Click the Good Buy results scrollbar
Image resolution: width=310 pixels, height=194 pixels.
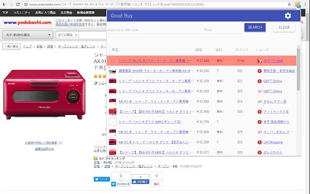(298, 69)
